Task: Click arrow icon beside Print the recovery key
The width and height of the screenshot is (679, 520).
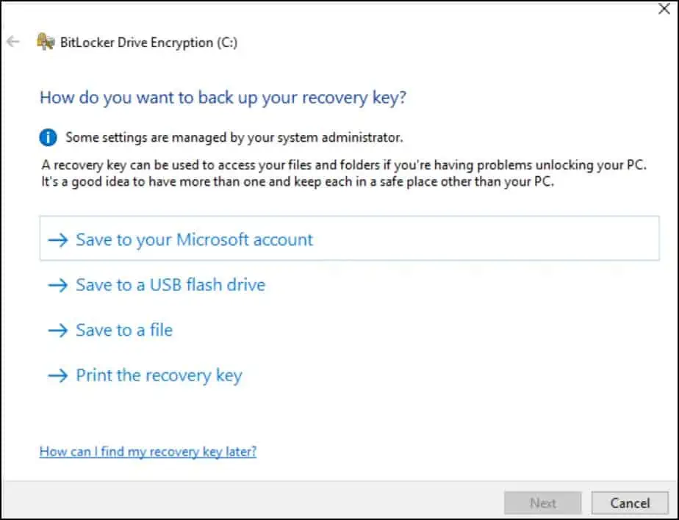Action: [x=57, y=375]
